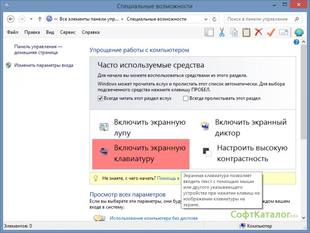
Task: Open recent locations dropdown next to Forward
Action: pos(31,19)
